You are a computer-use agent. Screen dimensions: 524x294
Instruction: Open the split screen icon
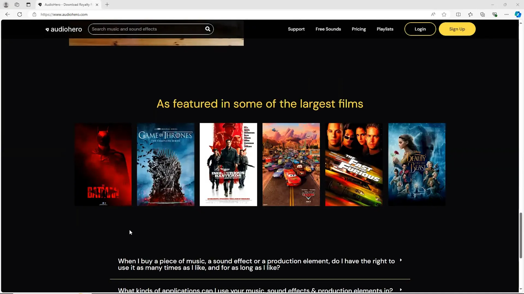click(458, 14)
